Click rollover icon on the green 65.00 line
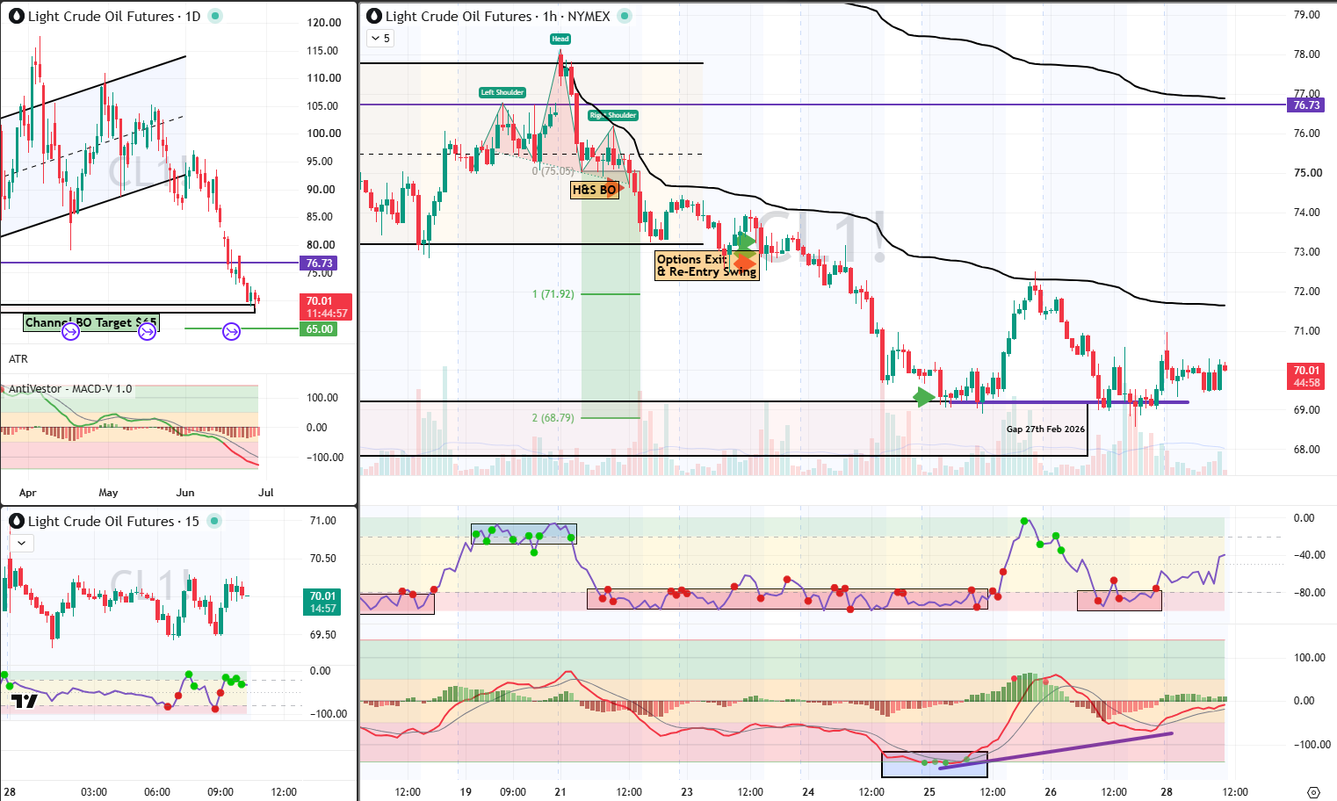Viewport: 1337px width, 801px height. coord(231,331)
